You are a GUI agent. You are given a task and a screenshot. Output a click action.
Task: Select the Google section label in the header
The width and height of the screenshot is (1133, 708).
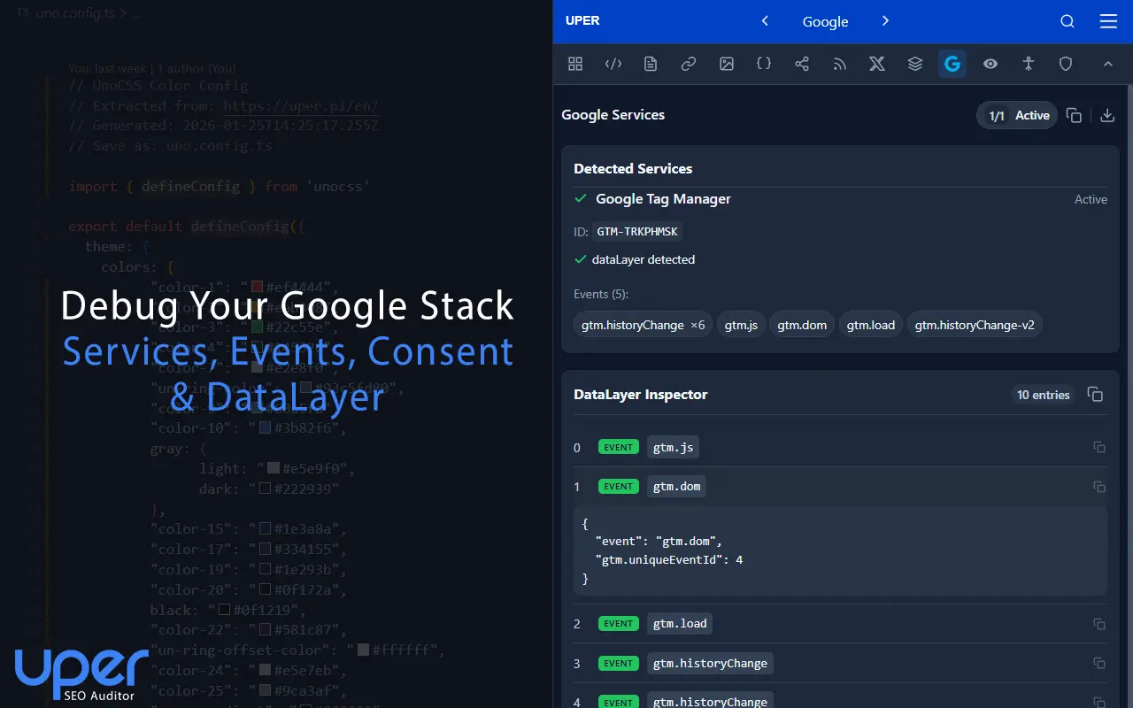(825, 21)
